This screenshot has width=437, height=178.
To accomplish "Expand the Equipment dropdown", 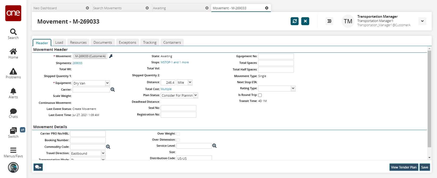I will click(107, 83).
